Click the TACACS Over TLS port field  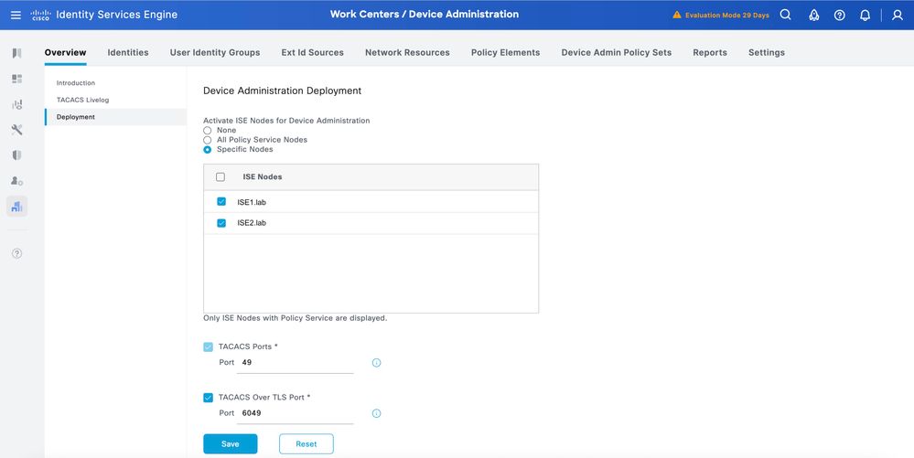[x=296, y=413]
